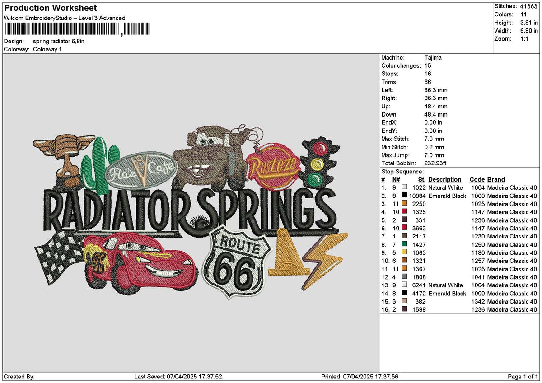Select the Height value 3.81 in
This screenshot has height=383, width=542.
coord(529,23)
